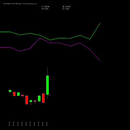Click the 23 Sep date label
The height and width of the screenshot is (130, 130).
click(26, 124)
